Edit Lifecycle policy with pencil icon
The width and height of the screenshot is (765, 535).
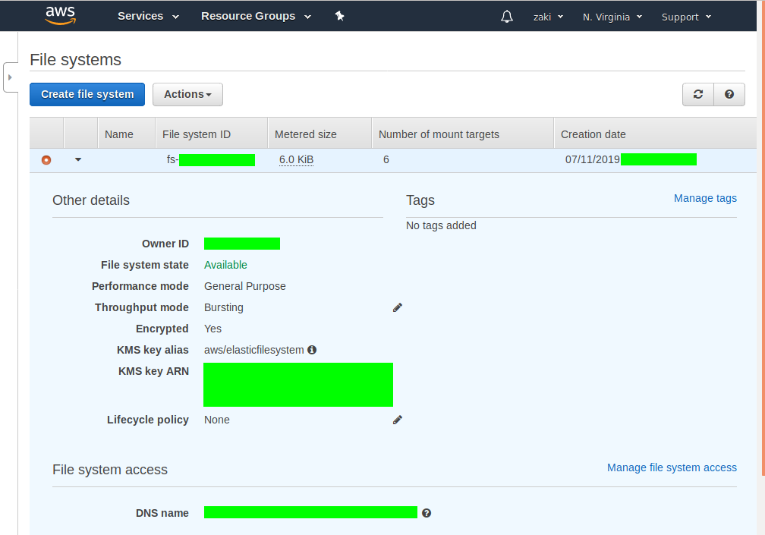click(x=398, y=420)
